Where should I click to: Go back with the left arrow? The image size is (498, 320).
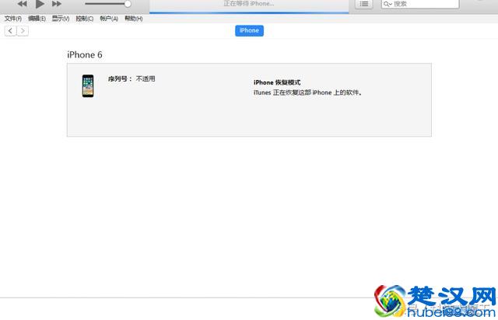pyautogui.click(x=10, y=31)
